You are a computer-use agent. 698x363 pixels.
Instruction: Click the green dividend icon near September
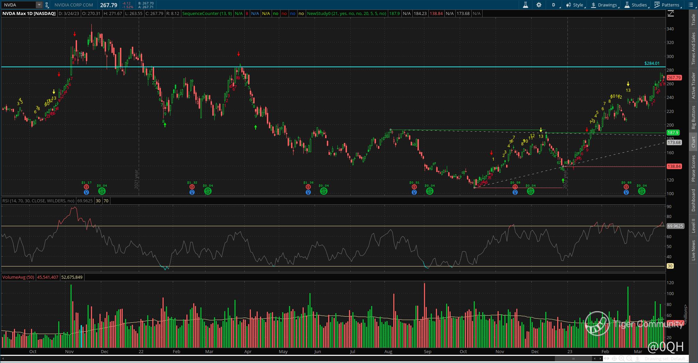[429, 191]
